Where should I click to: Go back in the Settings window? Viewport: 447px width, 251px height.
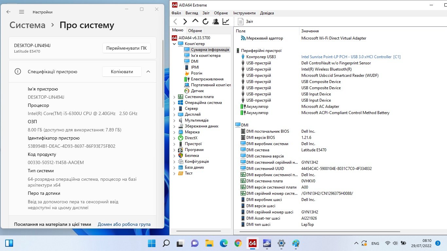click(9, 12)
